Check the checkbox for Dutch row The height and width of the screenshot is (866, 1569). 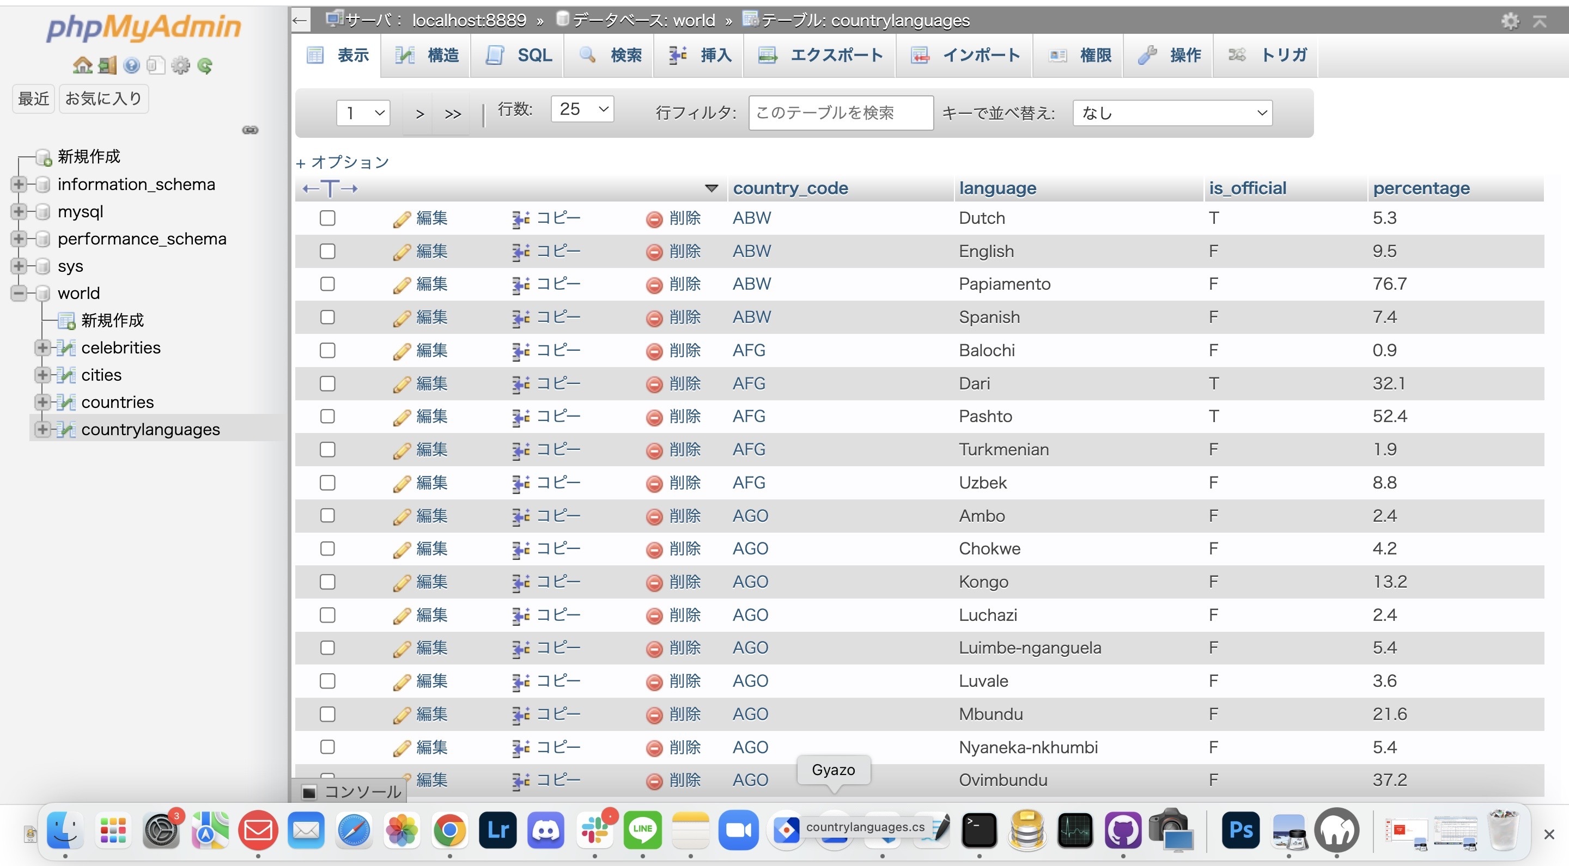coord(327,218)
